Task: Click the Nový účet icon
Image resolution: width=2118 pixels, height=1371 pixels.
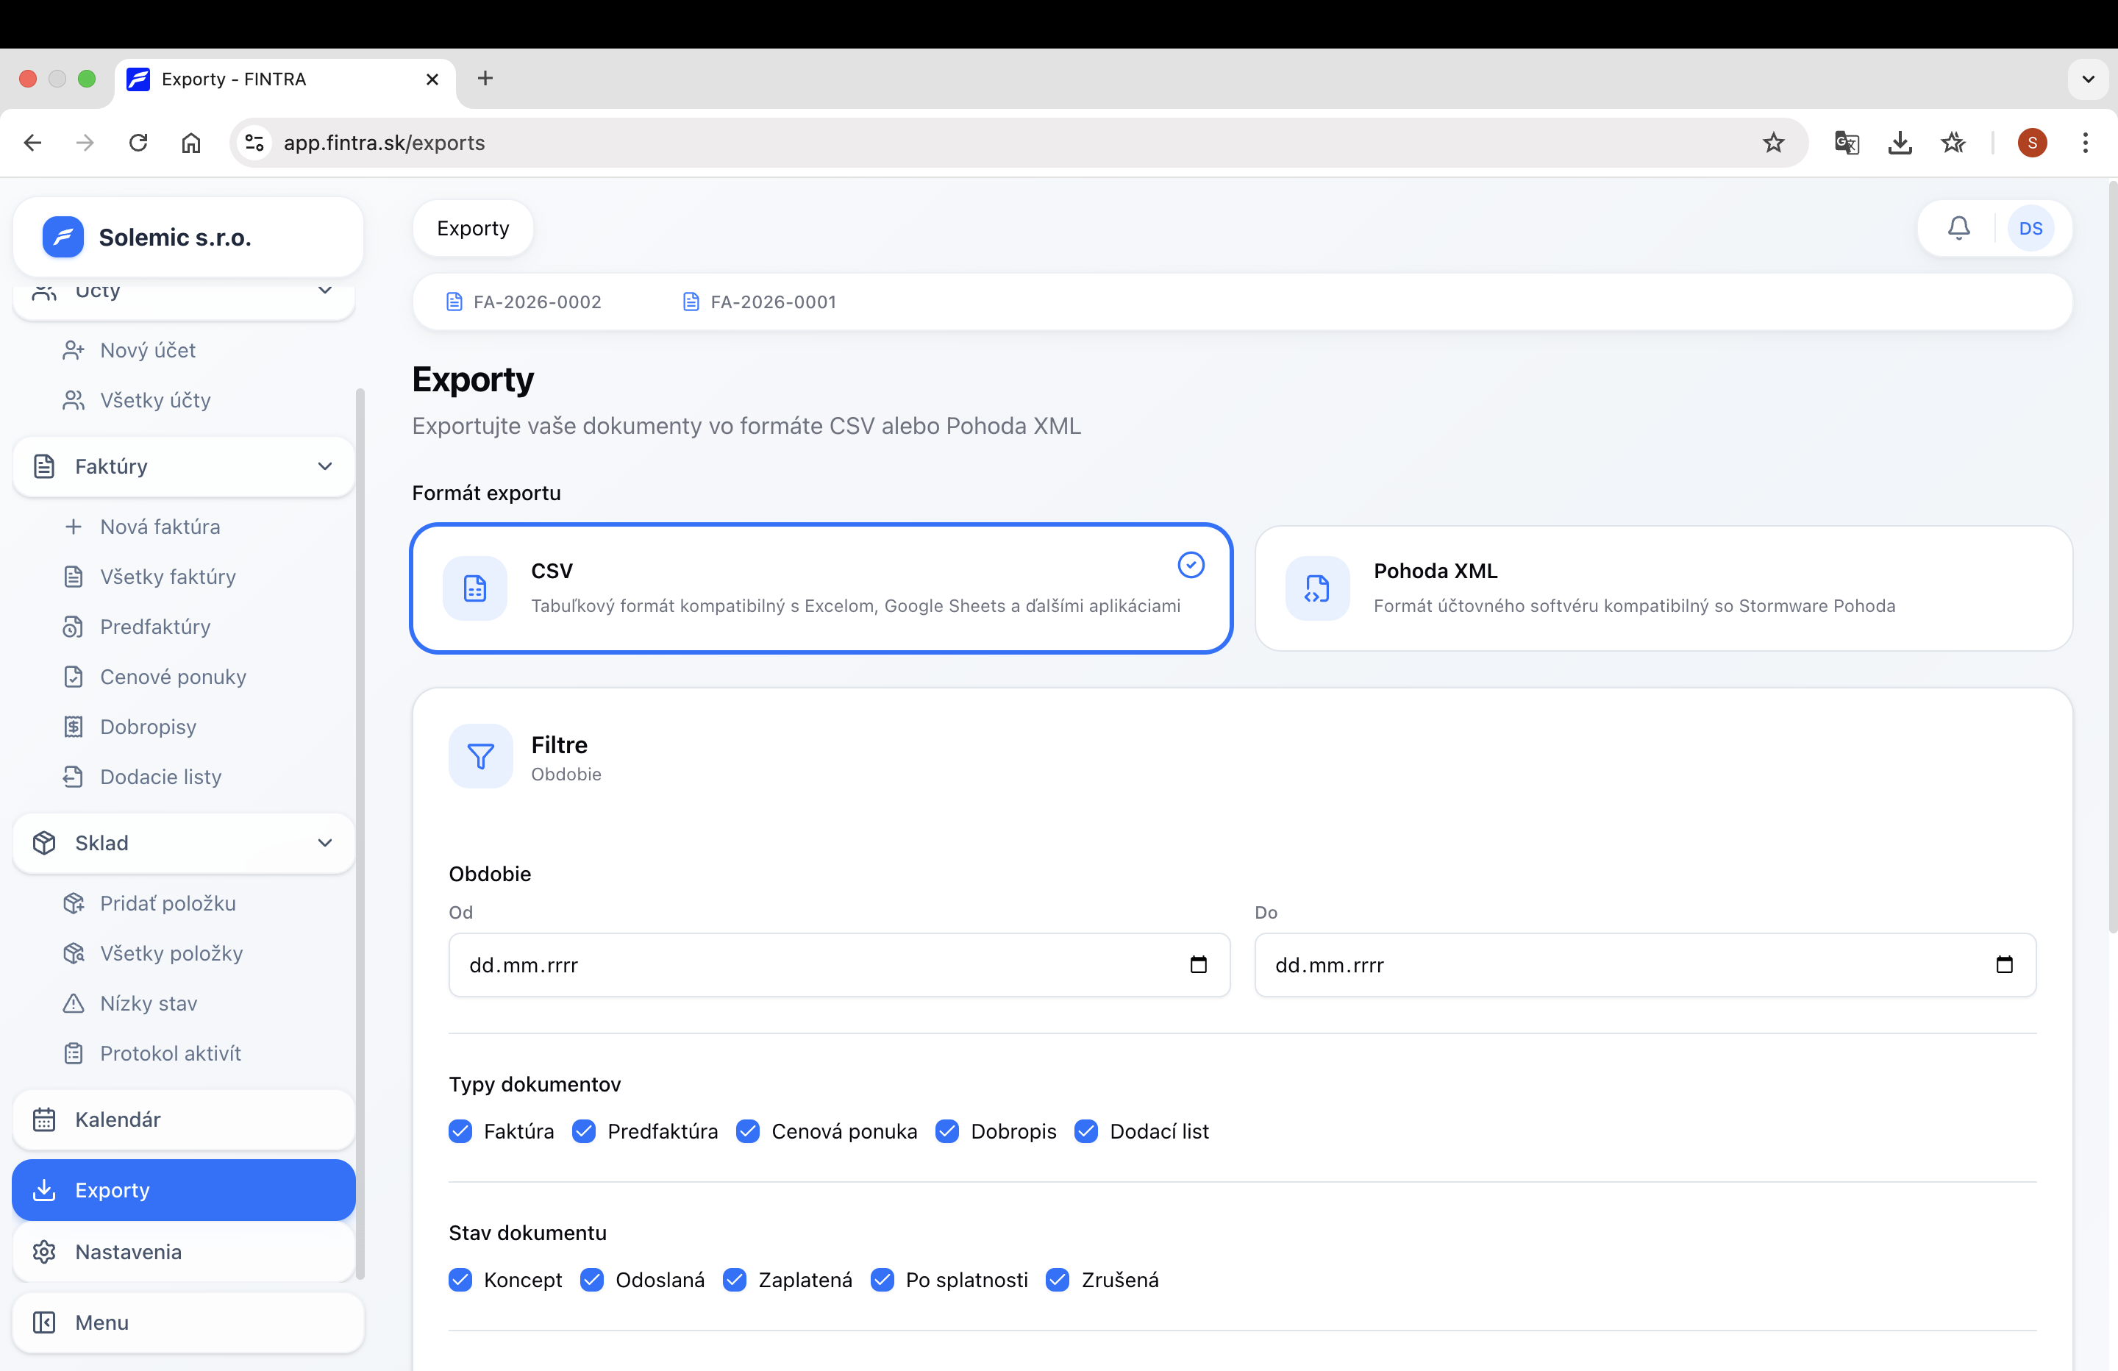Action: point(74,349)
